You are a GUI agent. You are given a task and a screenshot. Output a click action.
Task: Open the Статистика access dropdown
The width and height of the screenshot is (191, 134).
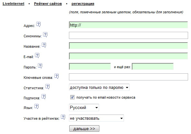tap(99, 87)
